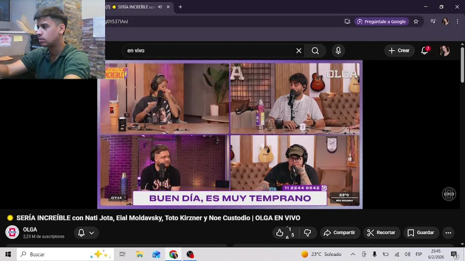Open the Windows Start menu

8,254
